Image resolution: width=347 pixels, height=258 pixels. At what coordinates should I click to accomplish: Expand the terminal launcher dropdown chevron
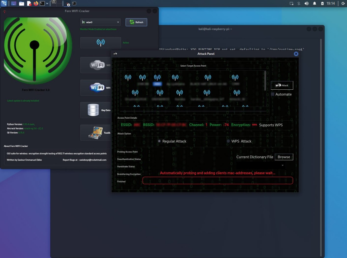(47, 3)
